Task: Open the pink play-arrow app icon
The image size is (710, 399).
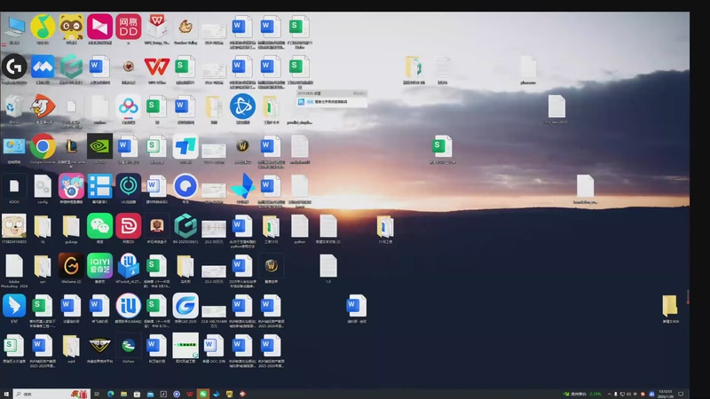Action: (x=99, y=28)
